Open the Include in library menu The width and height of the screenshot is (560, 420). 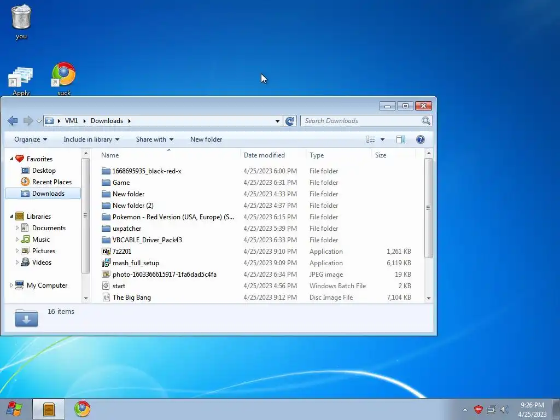point(91,139)
